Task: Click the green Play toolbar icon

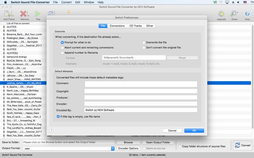Action: [x=38, y=14]
